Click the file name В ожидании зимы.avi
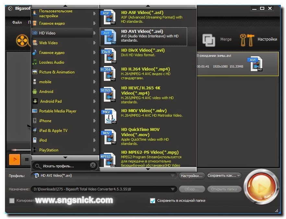 [214, 56]
